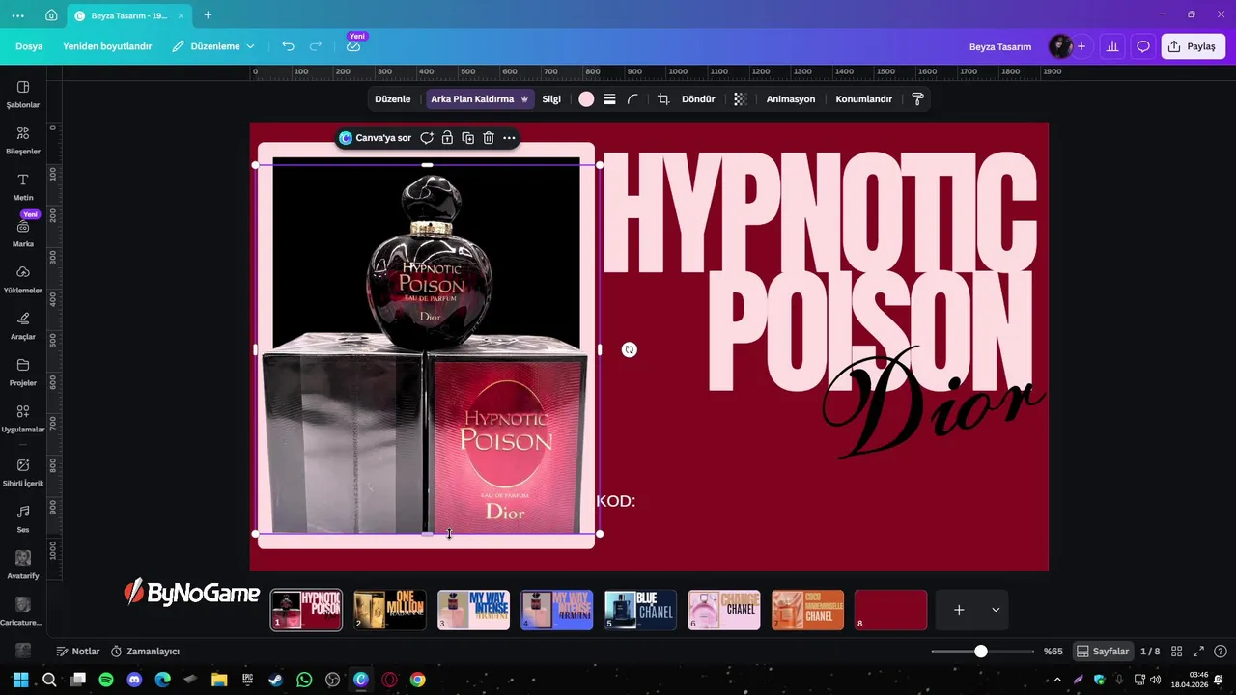Redo the last action
Viewport: 1236px width, 695px height.
click(316, 46)
